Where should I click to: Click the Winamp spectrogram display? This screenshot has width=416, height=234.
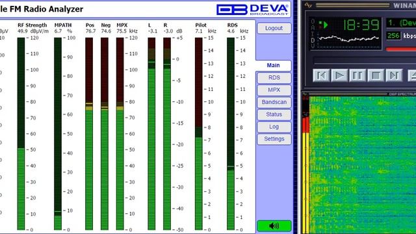[363, 165]
